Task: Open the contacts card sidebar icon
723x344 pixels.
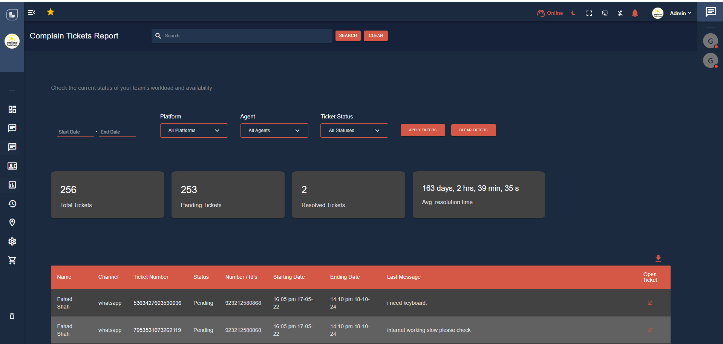Action: click(12, 166)
